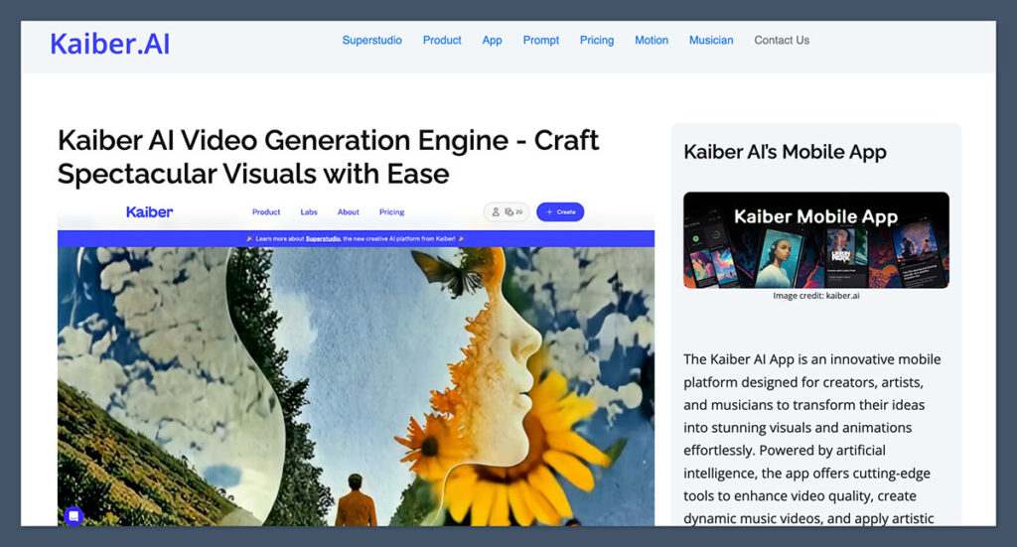Open the Prompt nav link

541,40
